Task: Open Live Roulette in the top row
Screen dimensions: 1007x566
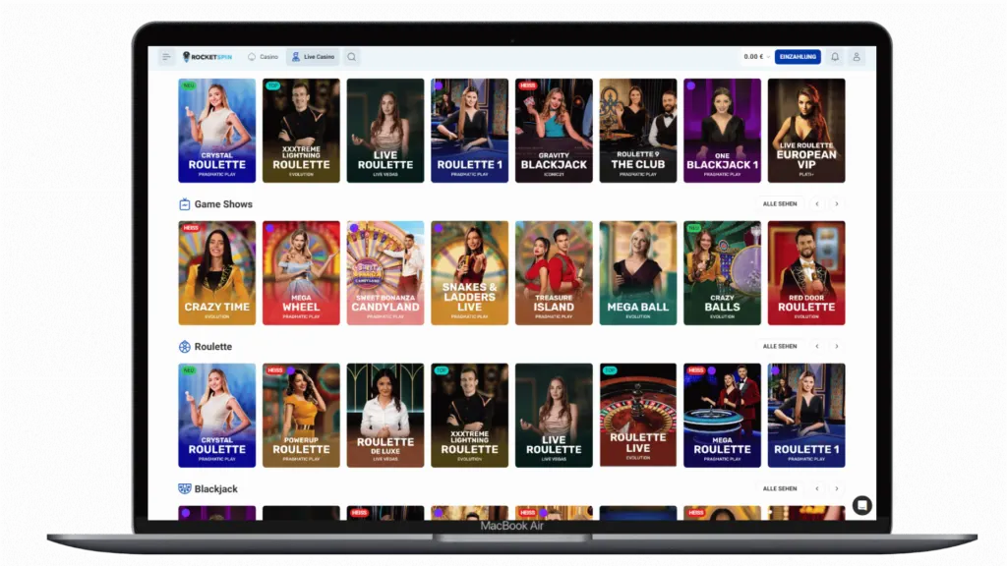Action: (385, 131)
